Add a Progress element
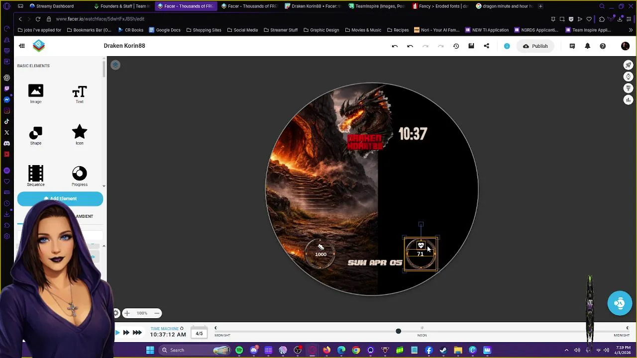 80,176
